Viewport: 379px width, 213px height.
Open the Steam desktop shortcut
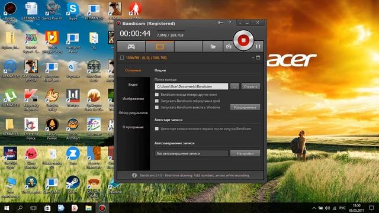73,185
